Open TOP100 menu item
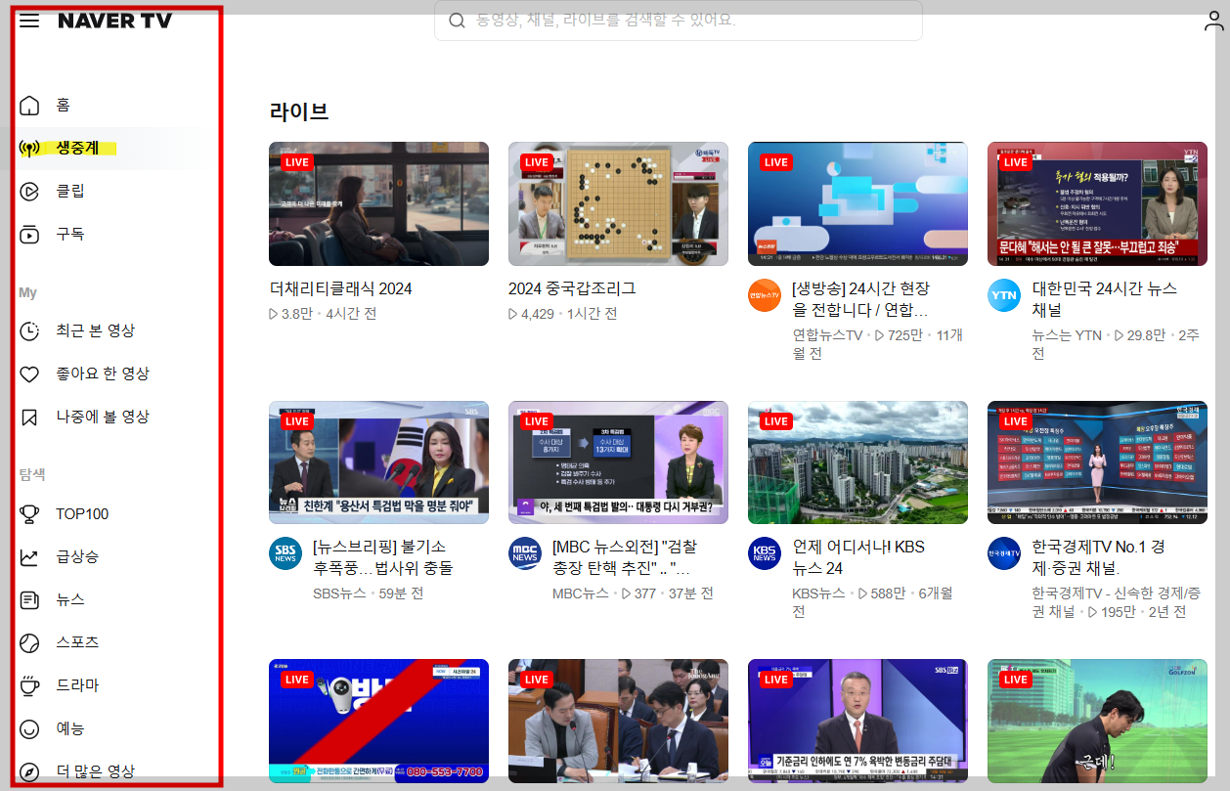The height and width of the screenshot is (791, 1230). pyautogui.click(x=82, y=513)
